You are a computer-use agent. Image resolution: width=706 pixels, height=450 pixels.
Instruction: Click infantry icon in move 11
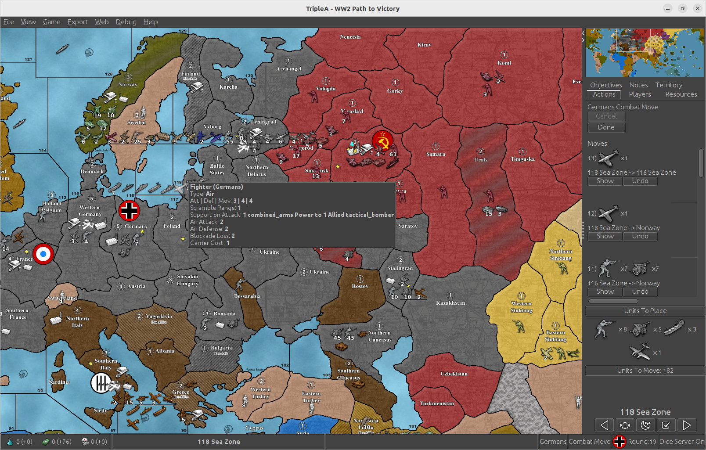pos(608,268)
